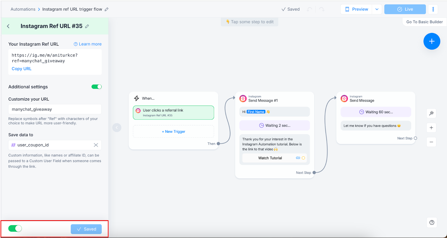This screenshot has height=238, width=447.
Task: Click the lightning bolt When icon
Action: [137, 98]
